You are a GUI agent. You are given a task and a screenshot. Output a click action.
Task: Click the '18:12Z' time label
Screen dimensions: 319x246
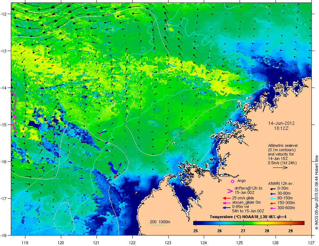281,128
